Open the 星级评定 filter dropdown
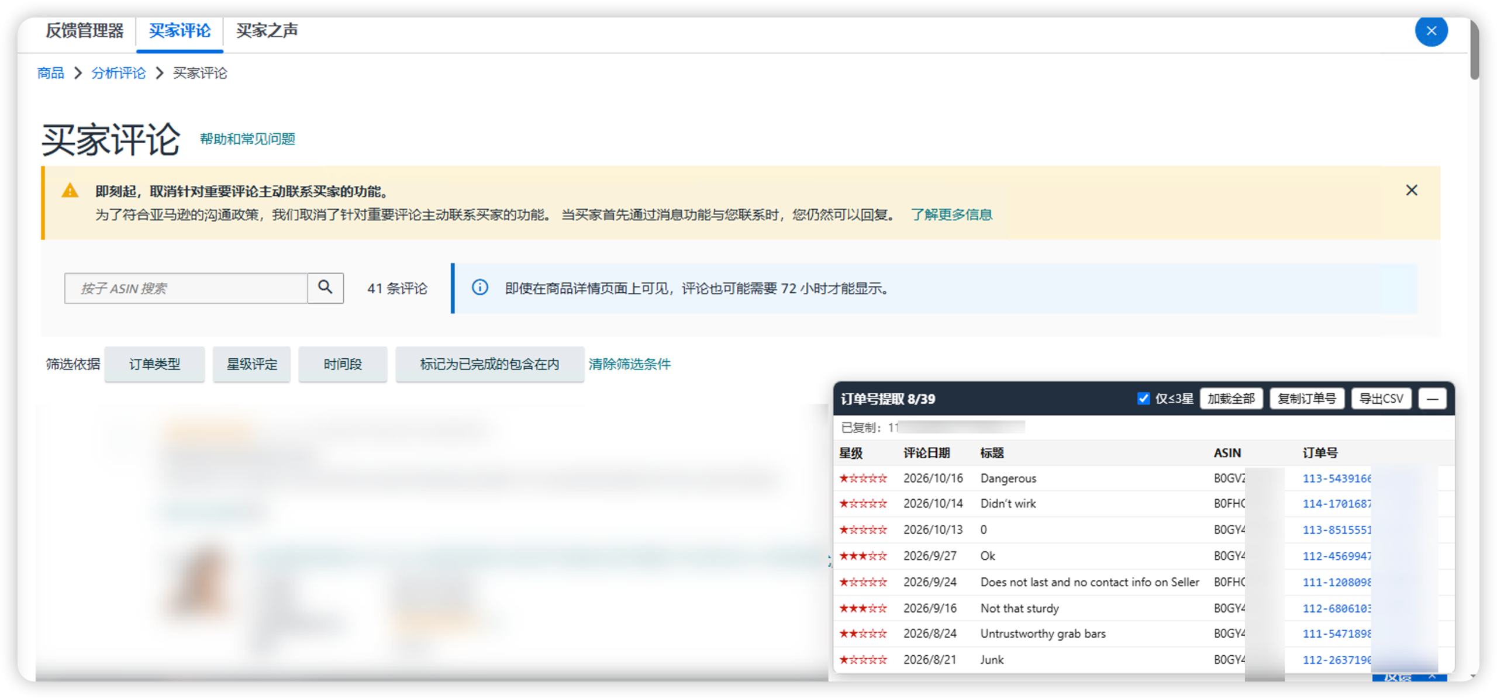The height and width of the screenshot is (699, 1497). pos(251,364)
